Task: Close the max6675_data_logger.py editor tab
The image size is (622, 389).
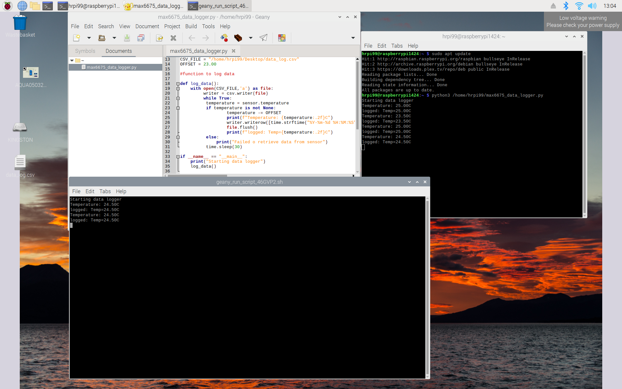Action: pos(234,51)
